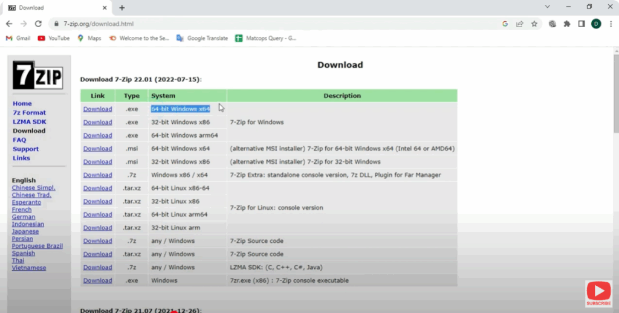Close the Download tab

pos(105,7)
